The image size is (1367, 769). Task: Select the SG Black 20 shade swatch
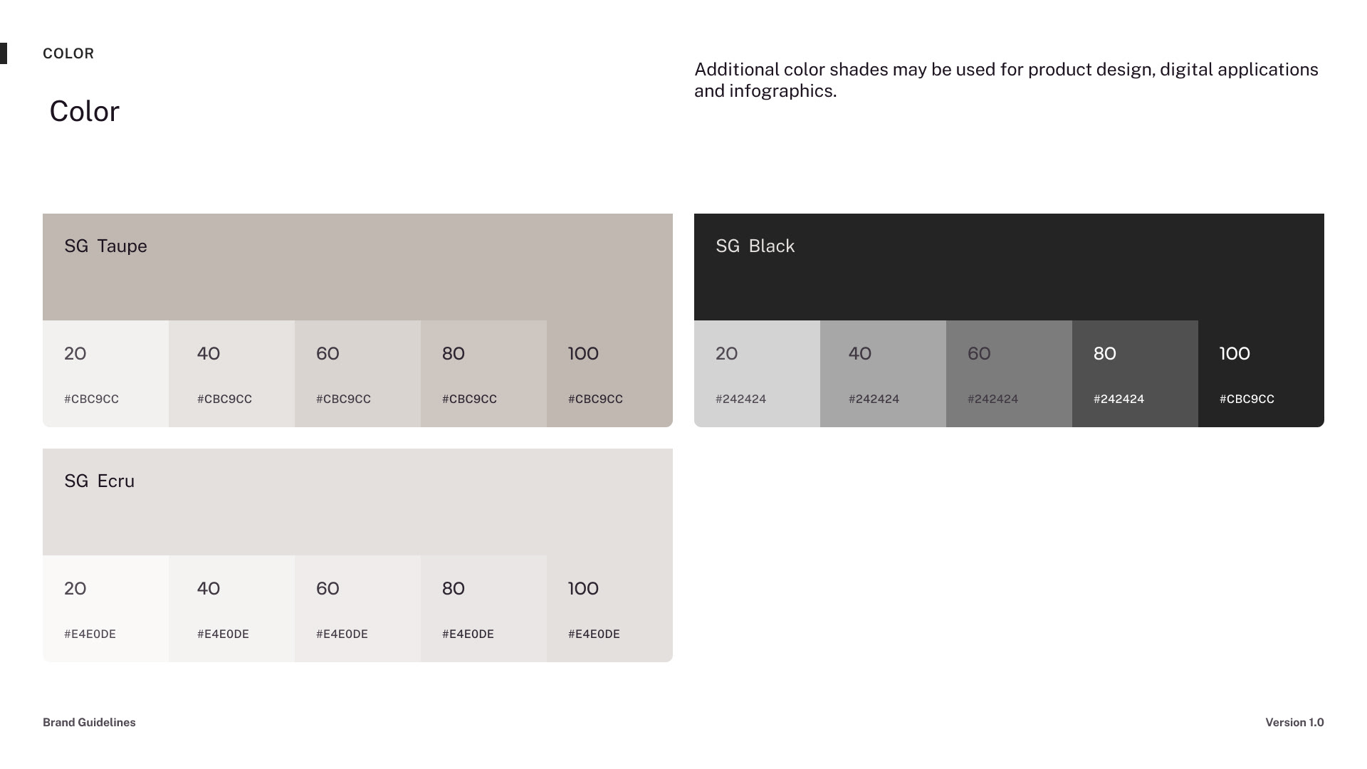757,374
